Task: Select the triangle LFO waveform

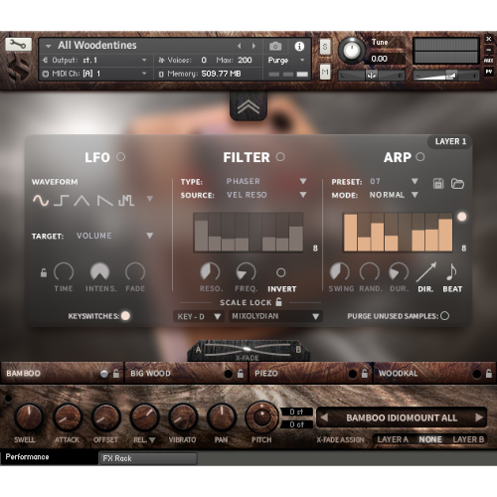Action: 82,201
